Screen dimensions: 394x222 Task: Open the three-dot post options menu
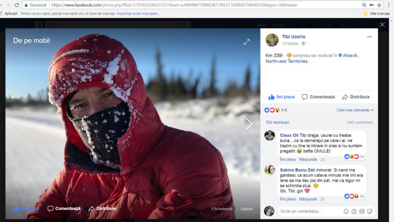point(369,37)
